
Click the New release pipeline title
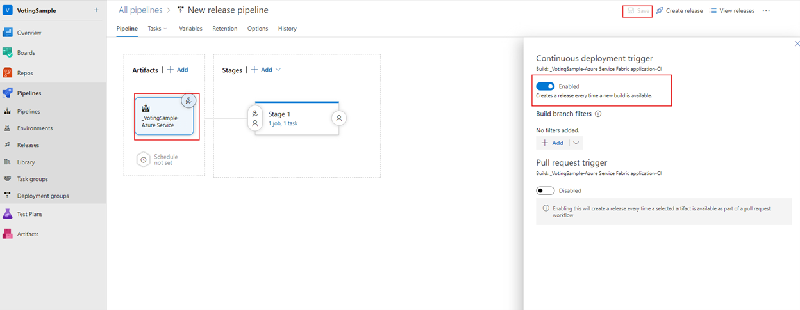(228, 10)
